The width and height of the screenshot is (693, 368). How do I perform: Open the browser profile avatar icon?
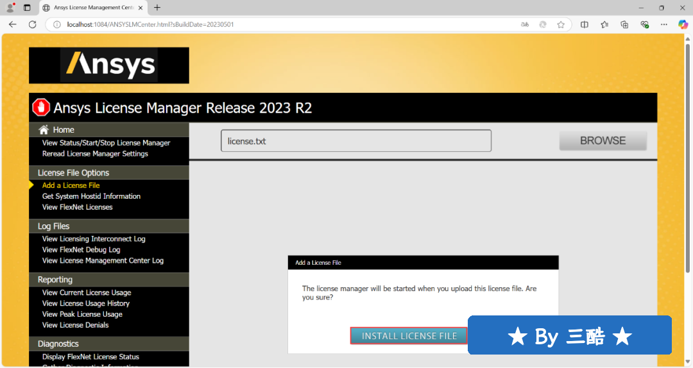point(10,8)
